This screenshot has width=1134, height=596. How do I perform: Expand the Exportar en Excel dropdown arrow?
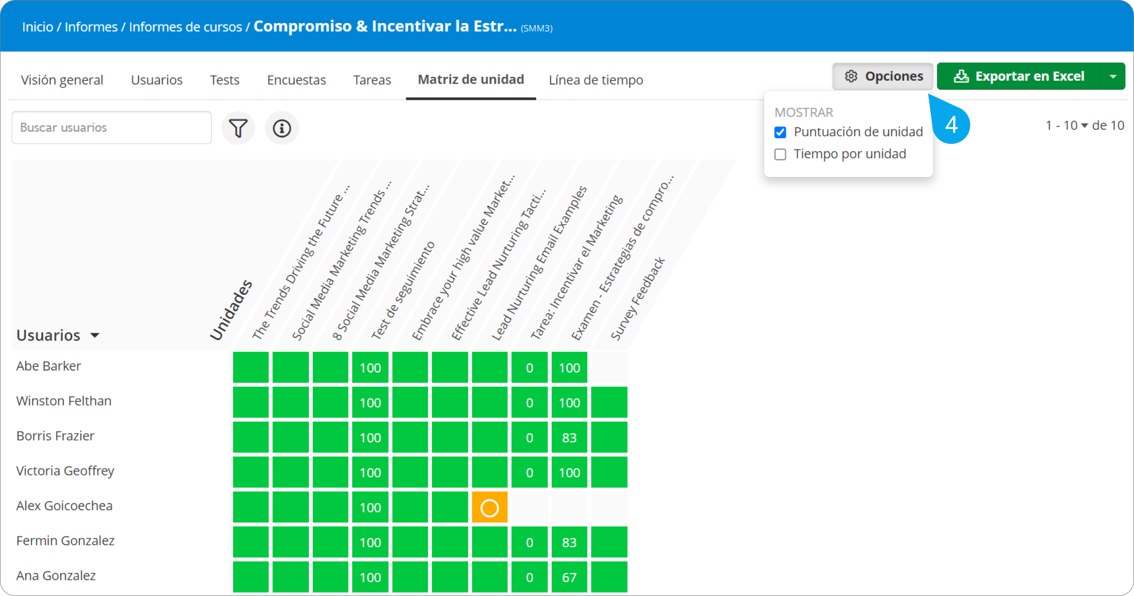click(x=1113, y=76)
